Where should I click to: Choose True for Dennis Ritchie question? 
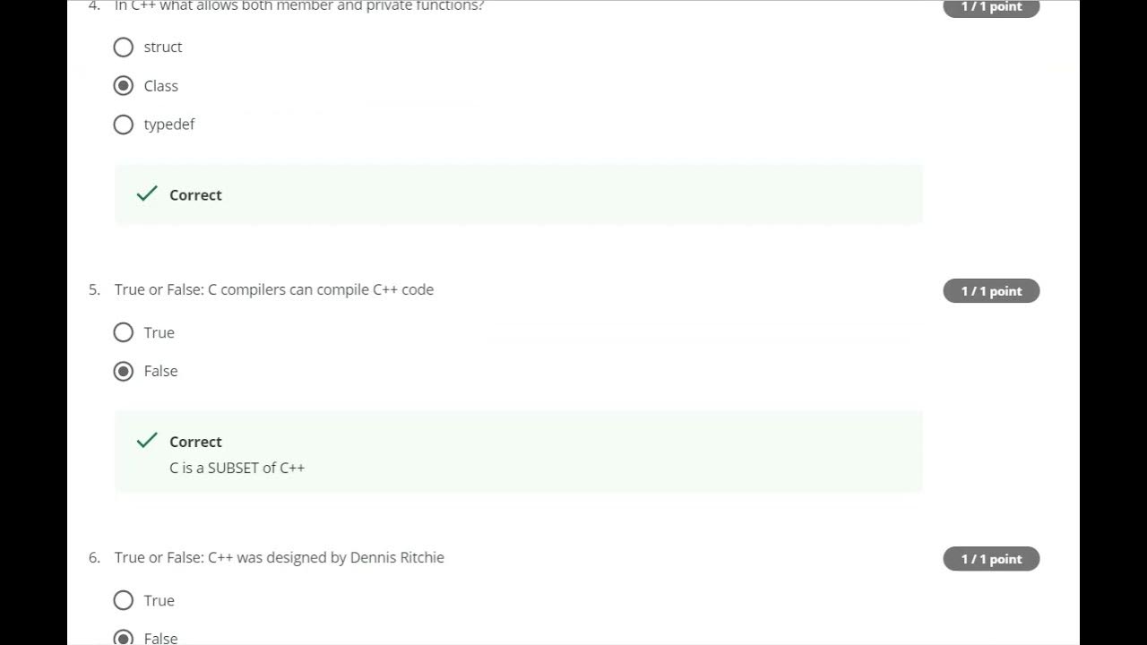pos(124,600)
